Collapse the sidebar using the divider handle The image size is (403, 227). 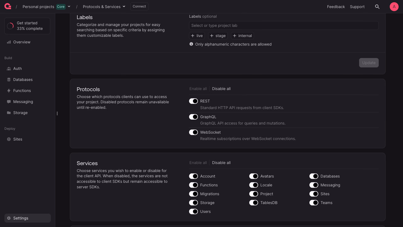[57, 113]
